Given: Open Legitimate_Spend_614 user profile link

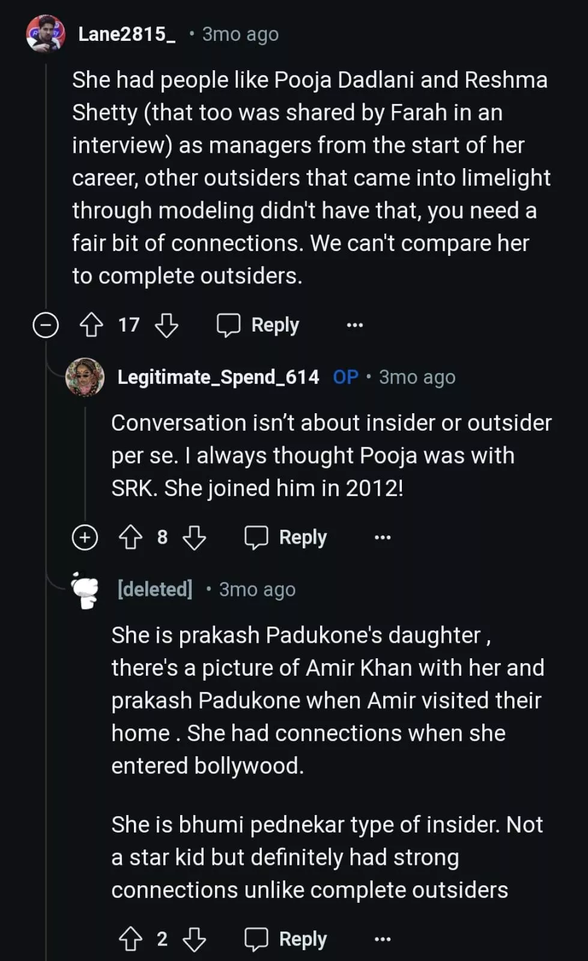Looking at the screenshot, I should tap(218, 377).
